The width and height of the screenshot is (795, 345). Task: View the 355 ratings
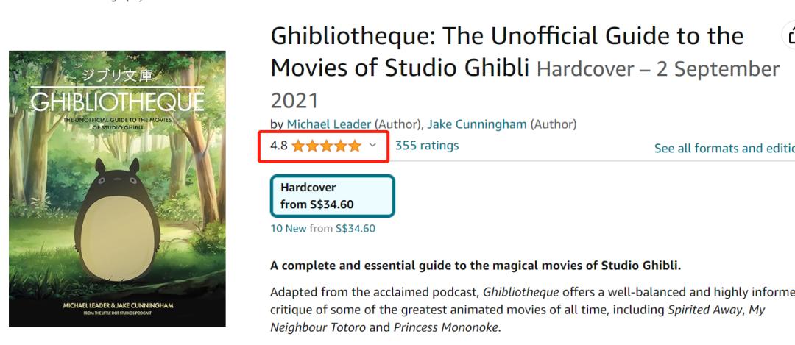tap(427, 146)
